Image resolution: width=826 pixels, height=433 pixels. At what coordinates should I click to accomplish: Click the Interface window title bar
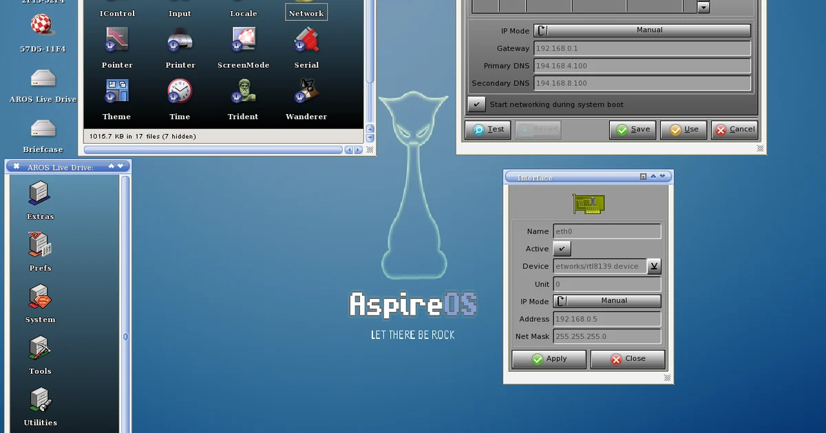pos(589,177)
